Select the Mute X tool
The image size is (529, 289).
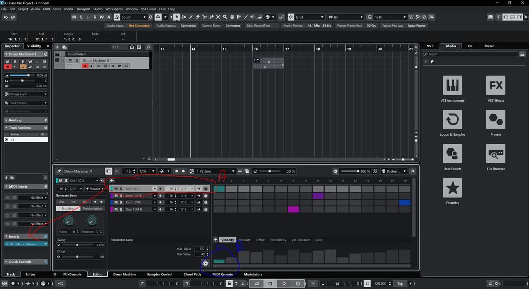coord(218,17)
